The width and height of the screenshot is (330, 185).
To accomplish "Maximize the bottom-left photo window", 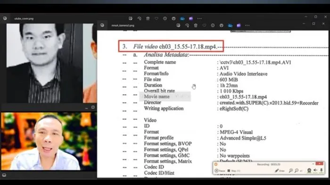I will [x=93, y=107].
